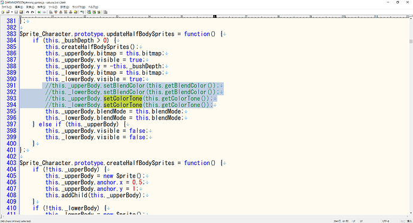Open the ファイル(F) menu
This screenshot has width=413, height=223.
(x=7, y=7)
